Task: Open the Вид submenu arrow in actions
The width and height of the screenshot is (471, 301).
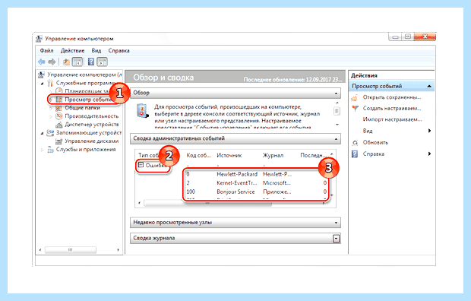Action: click(429, 131)
